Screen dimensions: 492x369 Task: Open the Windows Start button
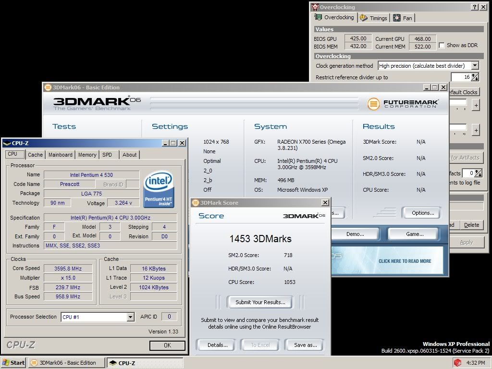13,363
